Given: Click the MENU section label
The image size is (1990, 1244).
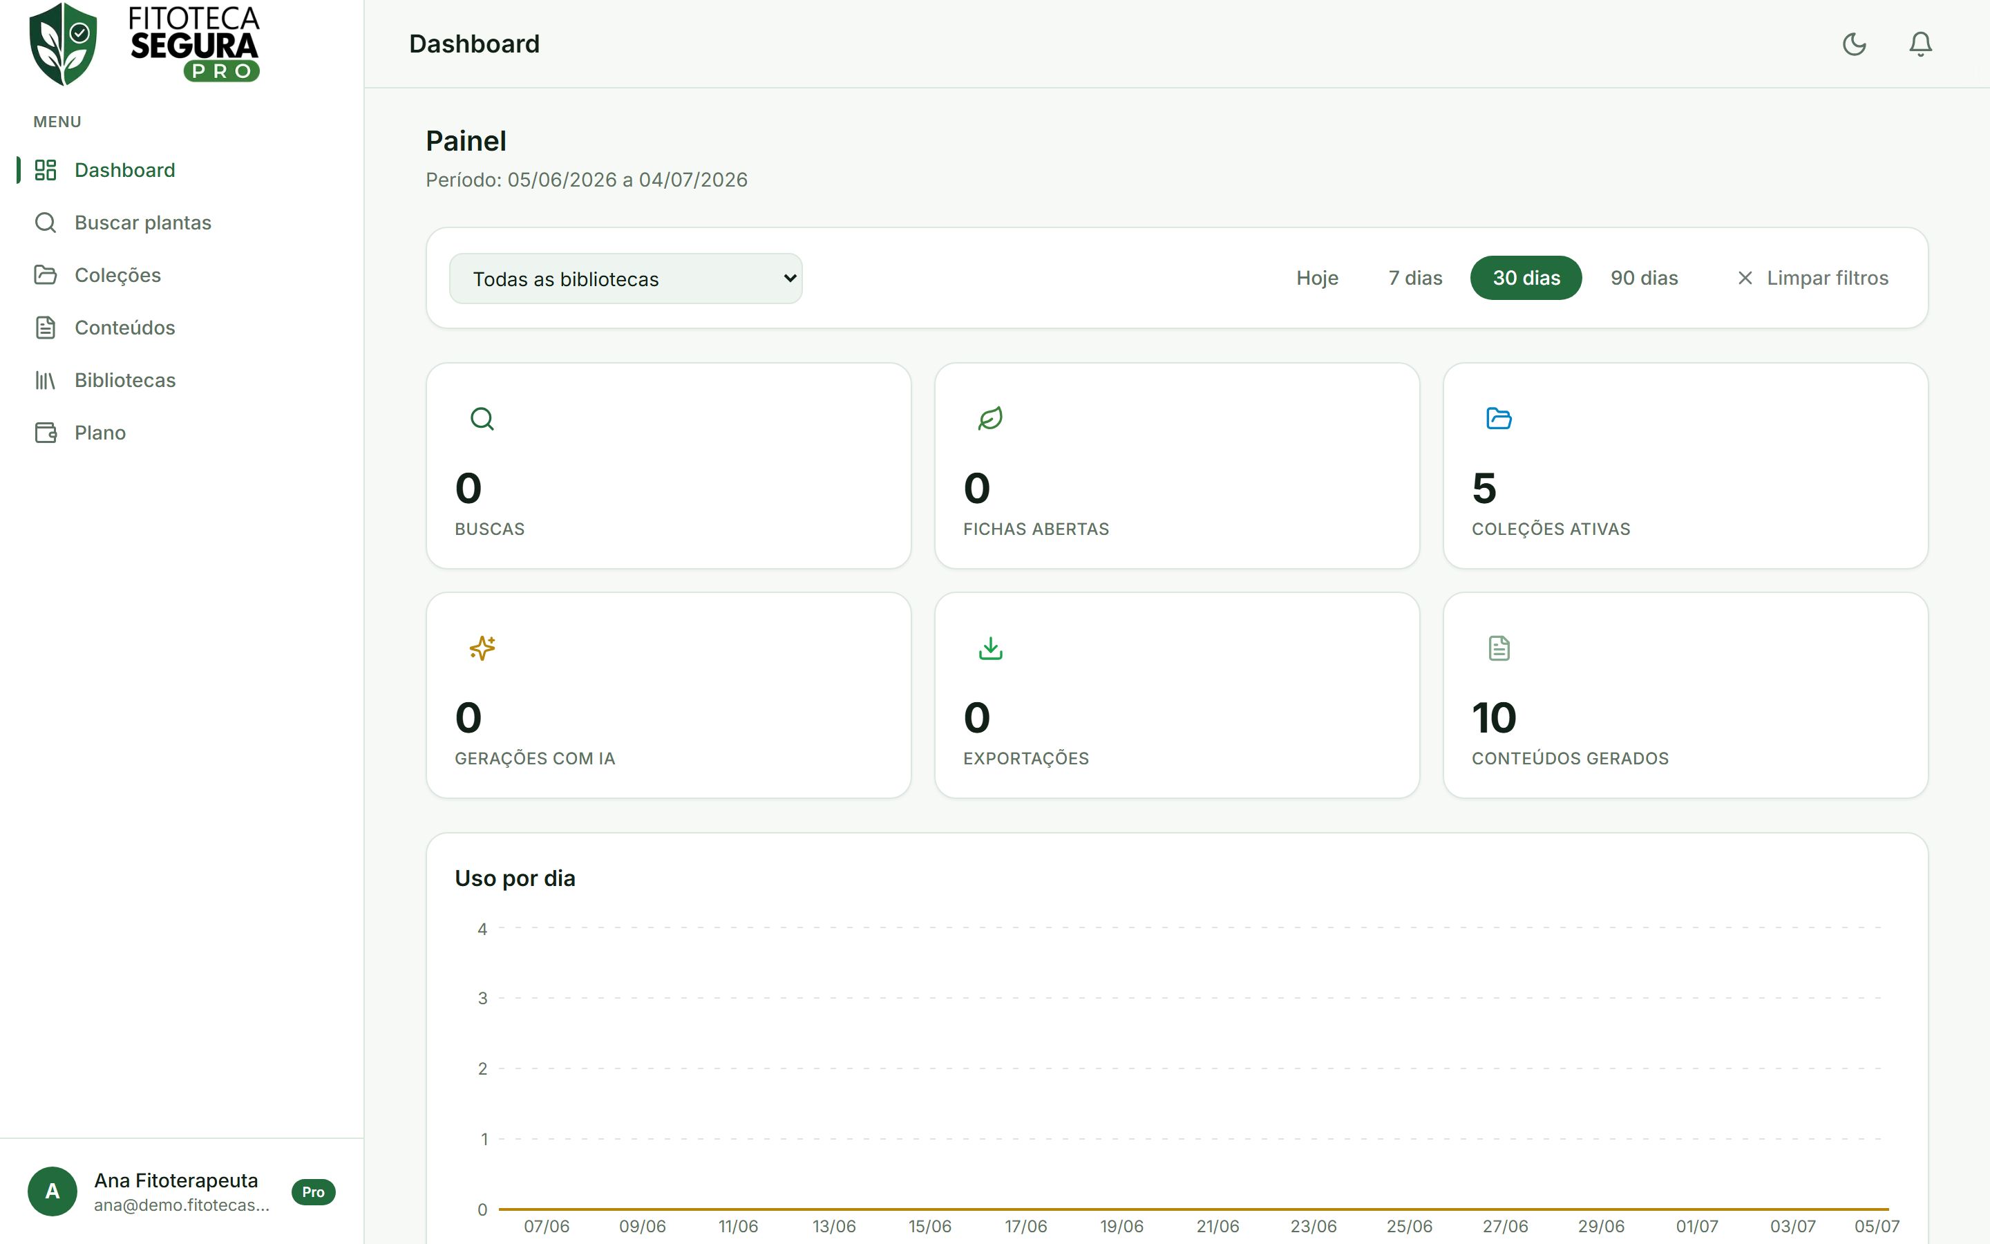Looking at the screenshot, I should point(57,122).
